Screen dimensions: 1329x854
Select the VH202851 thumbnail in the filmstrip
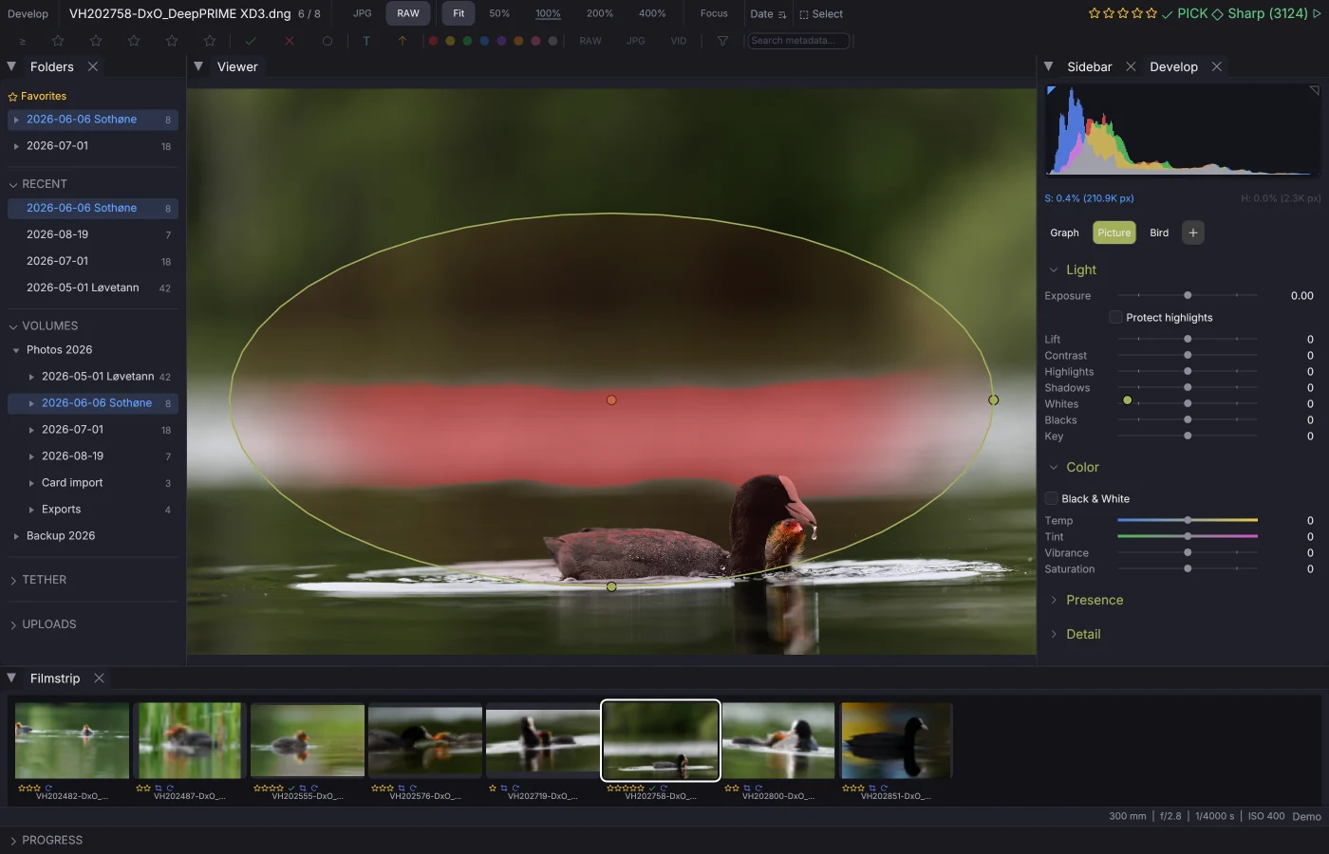(x=896, y=740)
